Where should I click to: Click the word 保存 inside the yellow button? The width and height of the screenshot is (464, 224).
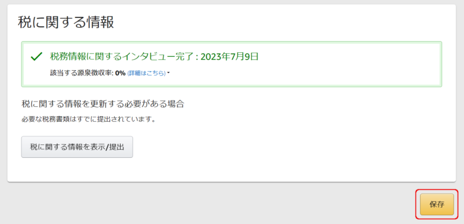coord(437,204)
